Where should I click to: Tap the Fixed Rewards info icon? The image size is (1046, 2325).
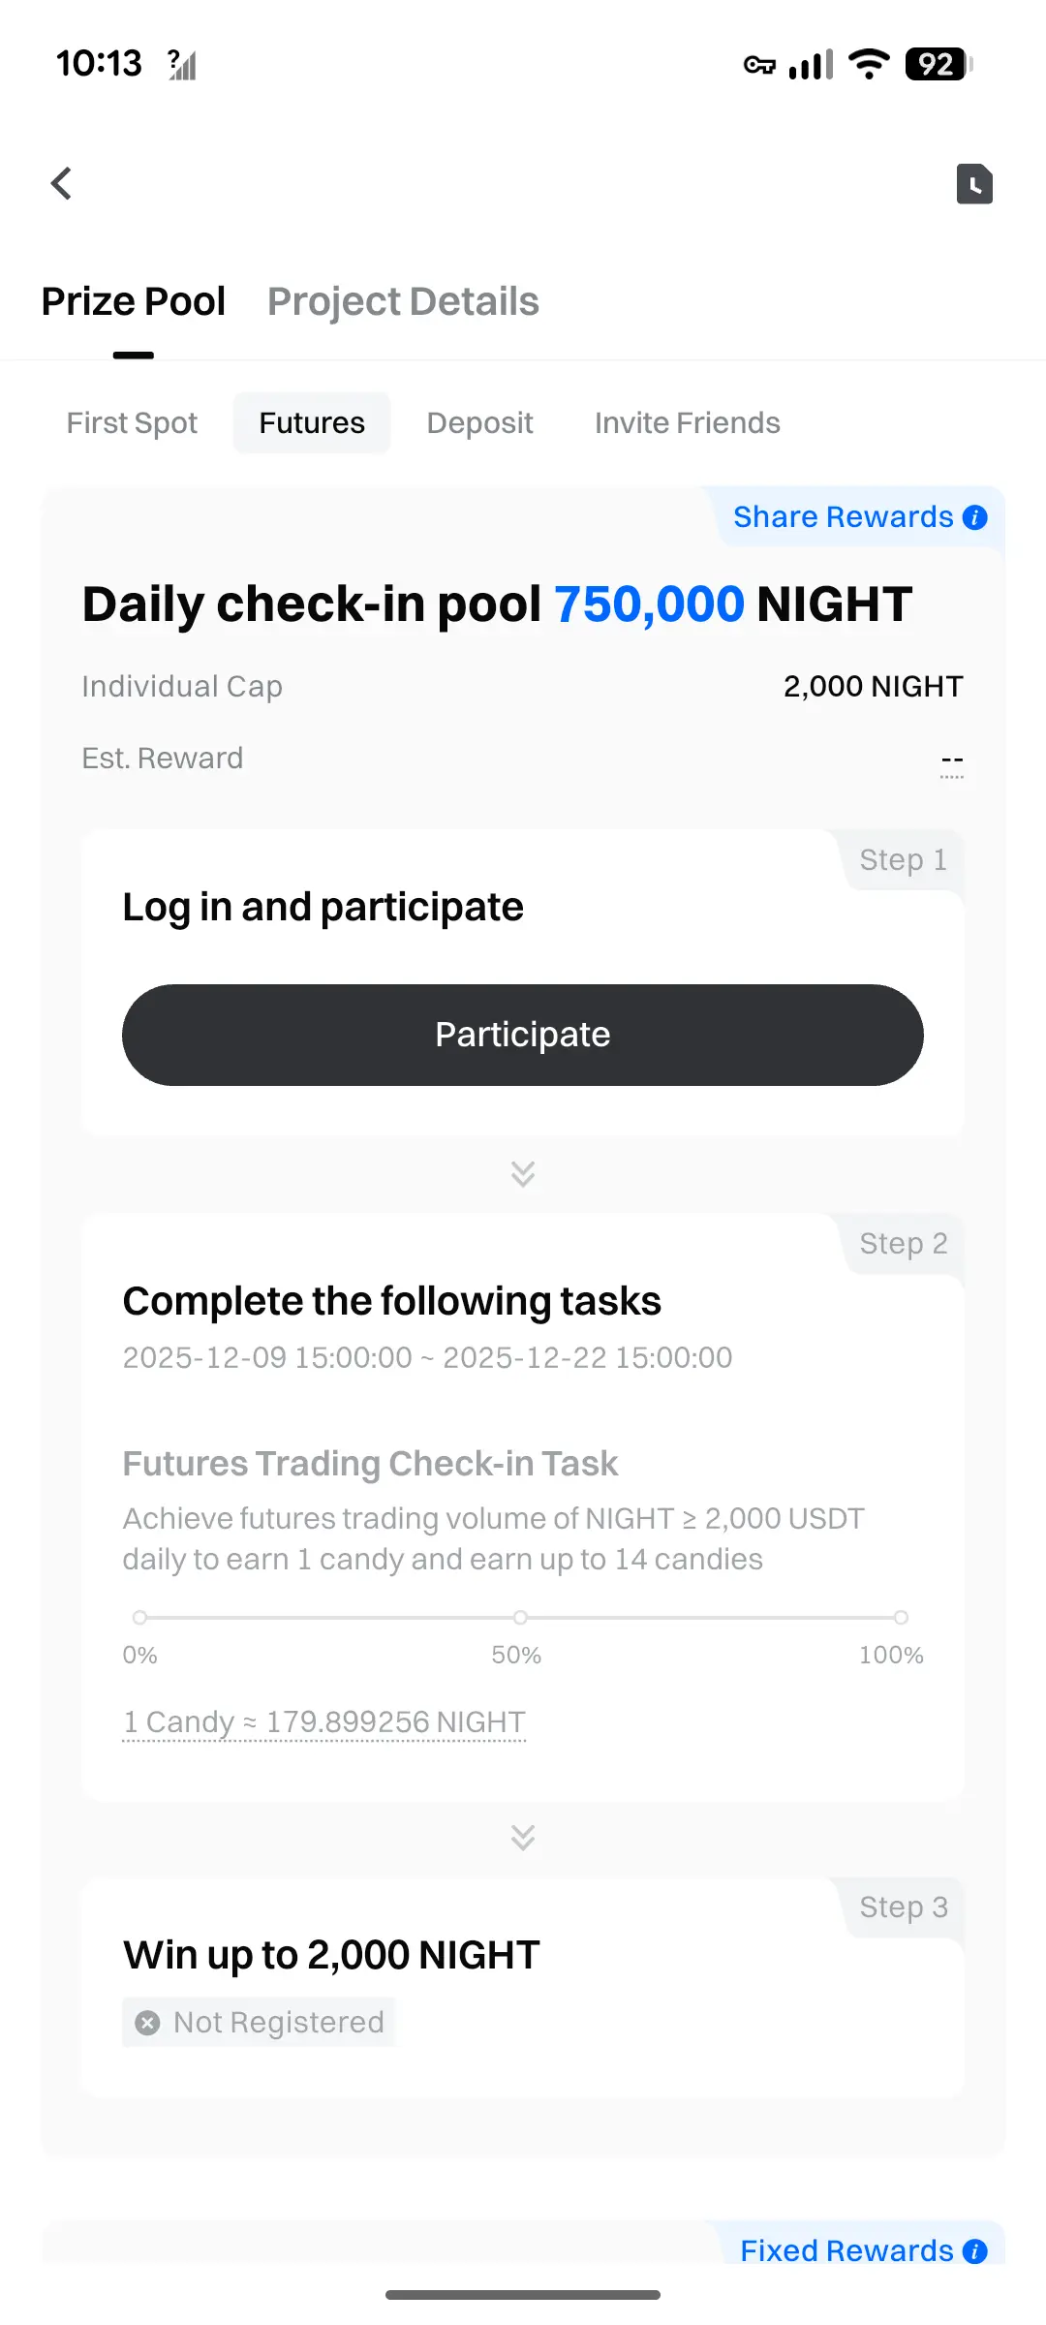[x=975, y=2250]
